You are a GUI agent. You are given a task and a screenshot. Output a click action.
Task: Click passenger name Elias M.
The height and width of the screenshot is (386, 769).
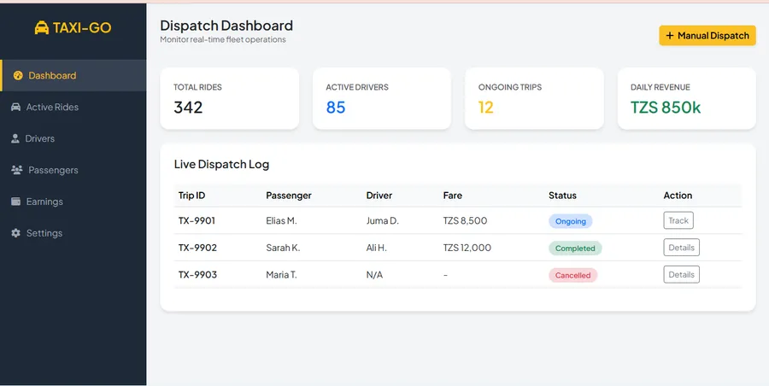point(281,220)
